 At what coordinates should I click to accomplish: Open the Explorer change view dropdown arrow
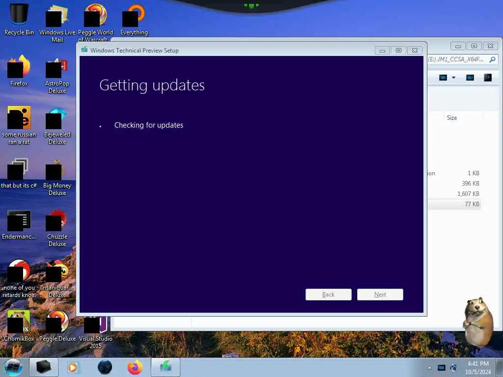click(453, 78)
